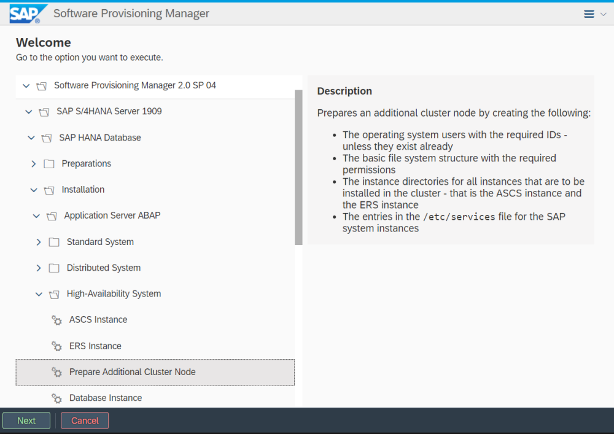Click gear icon beside ASCS Instance

[x=56, y=320]
